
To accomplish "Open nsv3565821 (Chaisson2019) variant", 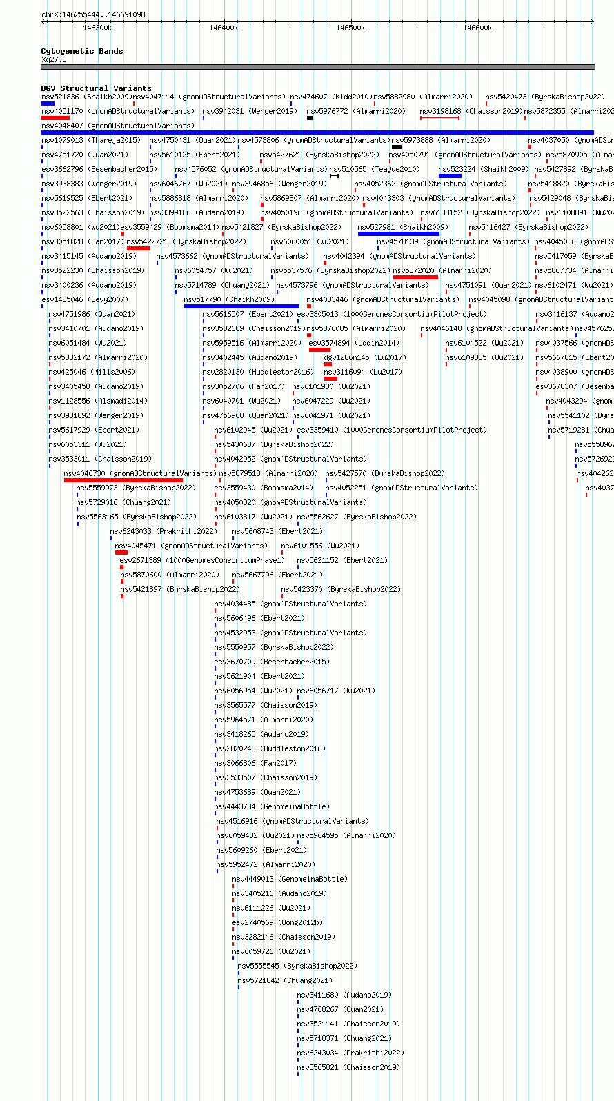I will [x=348, y=1068].
